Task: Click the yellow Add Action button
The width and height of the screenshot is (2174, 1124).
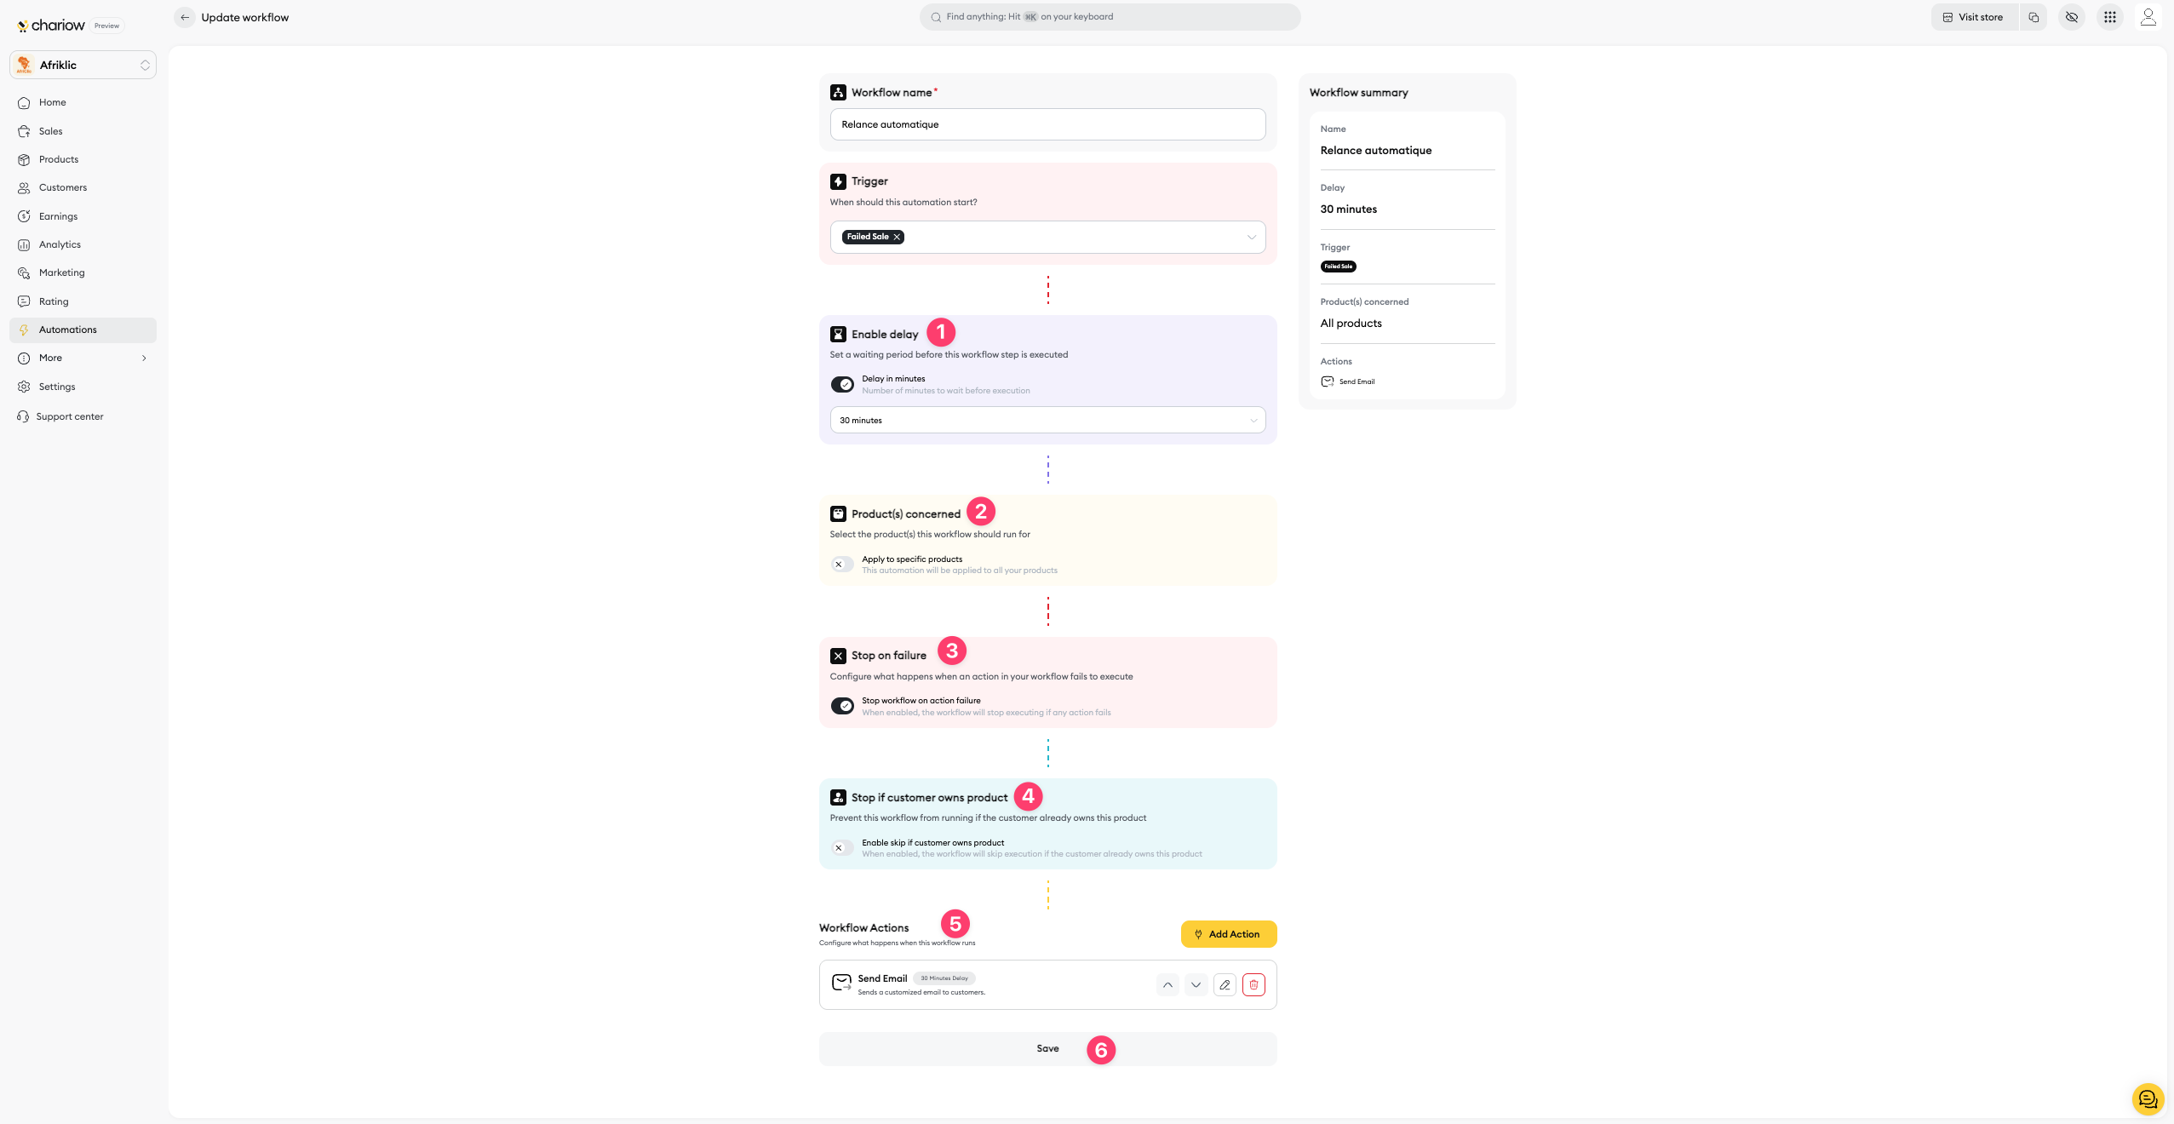Action: click(1228, 934)
